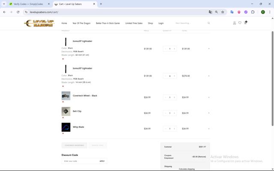Click the browser address bar URL

click(44, 12)
